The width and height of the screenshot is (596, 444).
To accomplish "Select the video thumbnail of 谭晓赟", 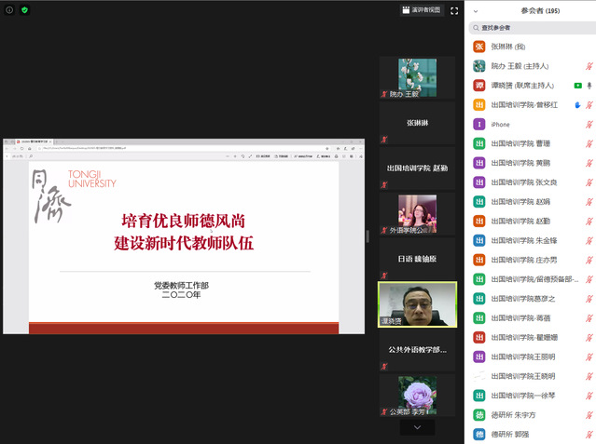I will (417, 303).
